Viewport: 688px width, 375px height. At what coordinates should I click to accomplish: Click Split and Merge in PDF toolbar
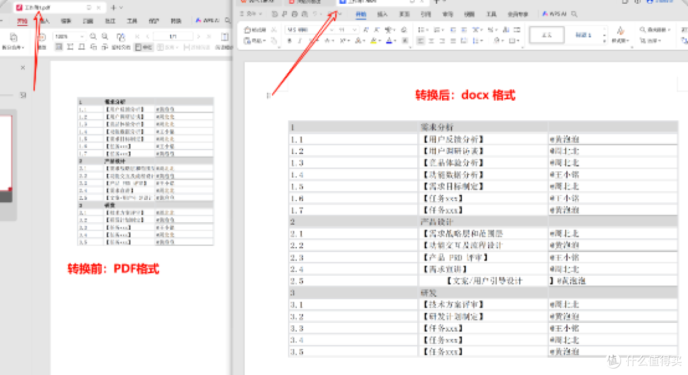tap(13, 41)
